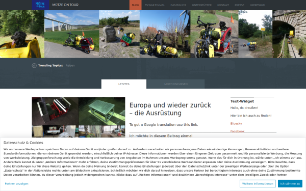Viewport: 306px width, 191px height.
Task: Click the man standing with bike photo
Action: 165,34
